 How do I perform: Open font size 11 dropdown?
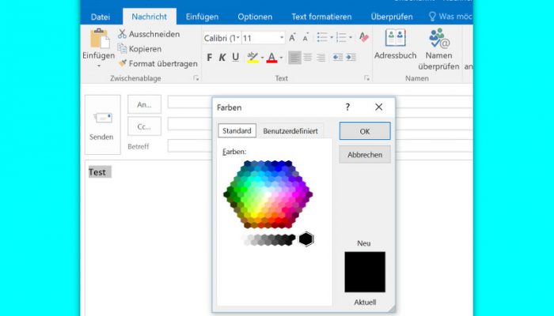(x=282, y=38)
